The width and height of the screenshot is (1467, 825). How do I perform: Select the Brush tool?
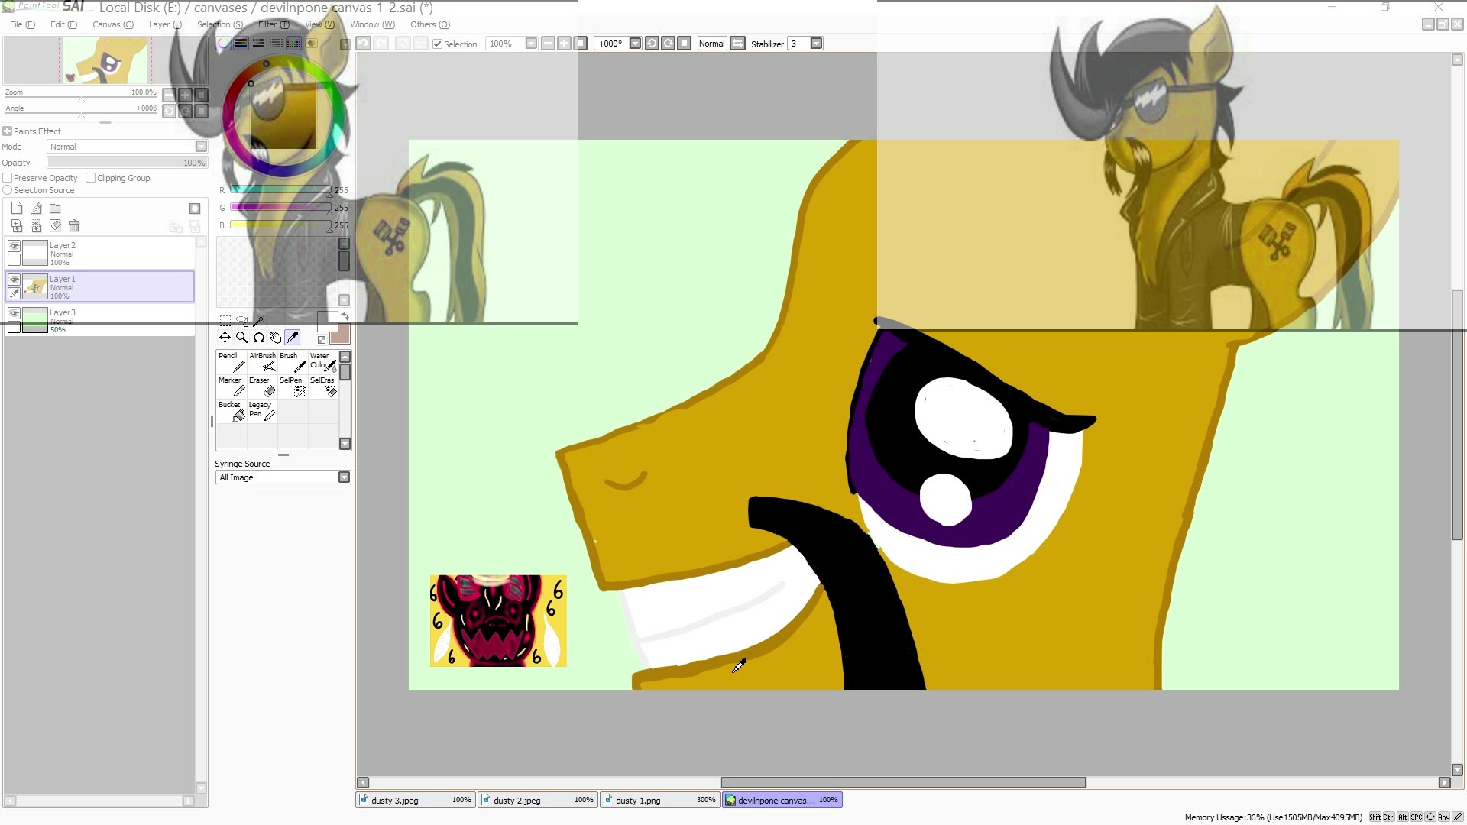pos(293,362)
